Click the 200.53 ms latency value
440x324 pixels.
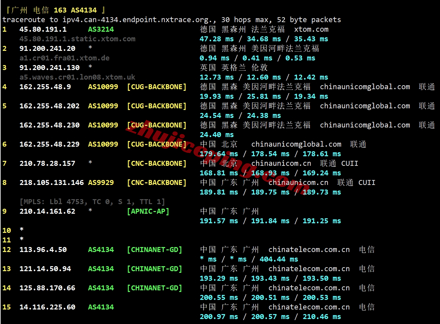pos(322,298)
